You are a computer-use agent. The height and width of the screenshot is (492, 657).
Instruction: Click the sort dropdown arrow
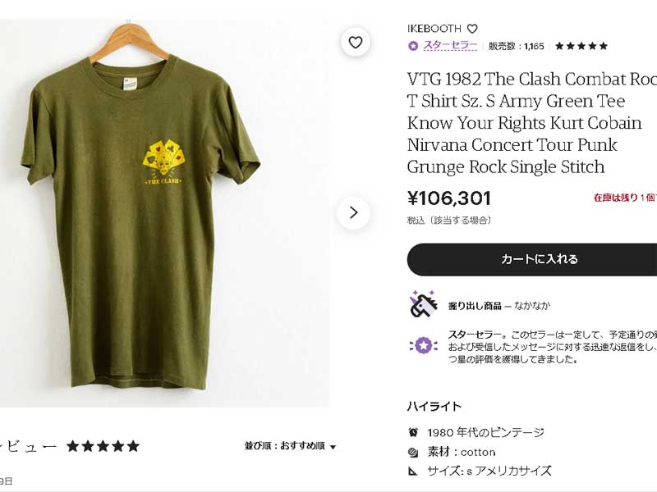(x=333, y=447)
